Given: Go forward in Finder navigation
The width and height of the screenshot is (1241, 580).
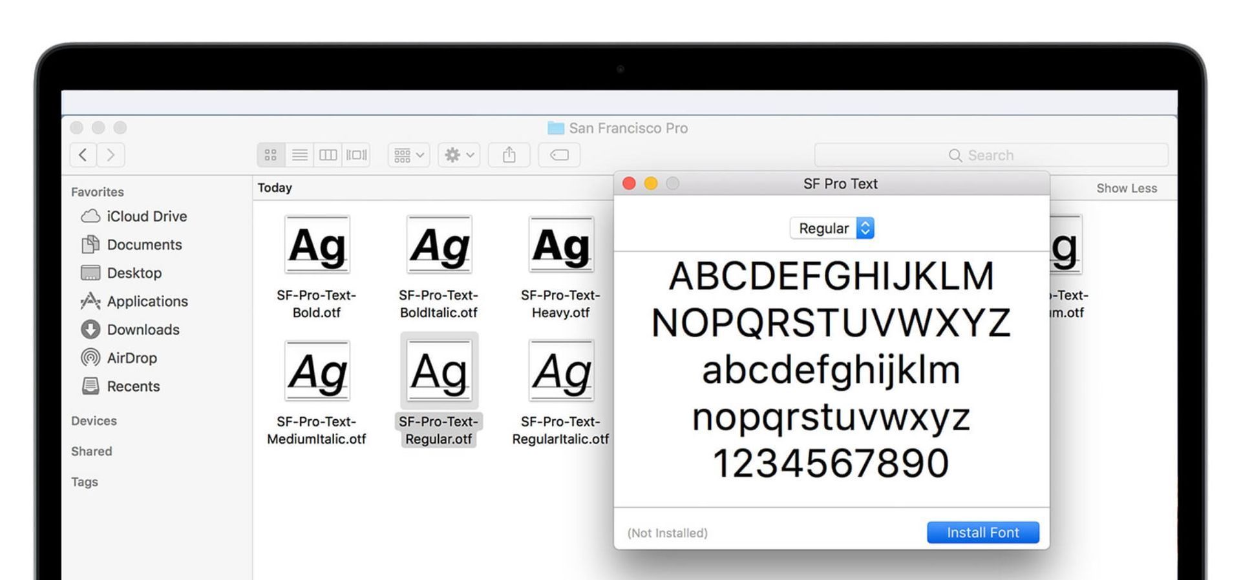Looking at the screenshot, I should click(x=111, y=155).
